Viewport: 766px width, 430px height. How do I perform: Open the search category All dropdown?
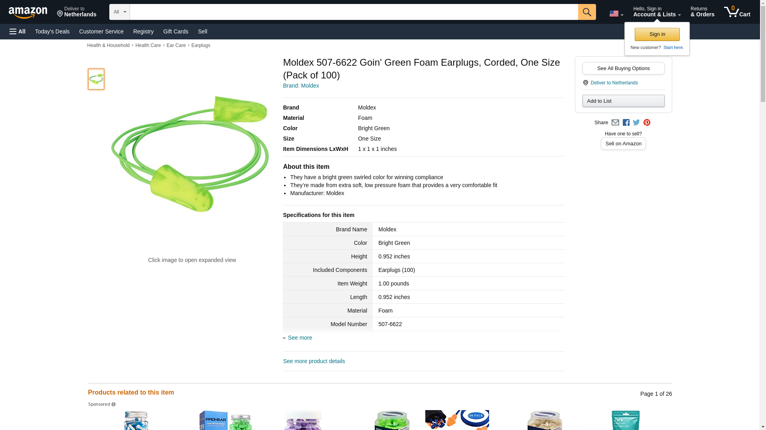pos(119,12)
